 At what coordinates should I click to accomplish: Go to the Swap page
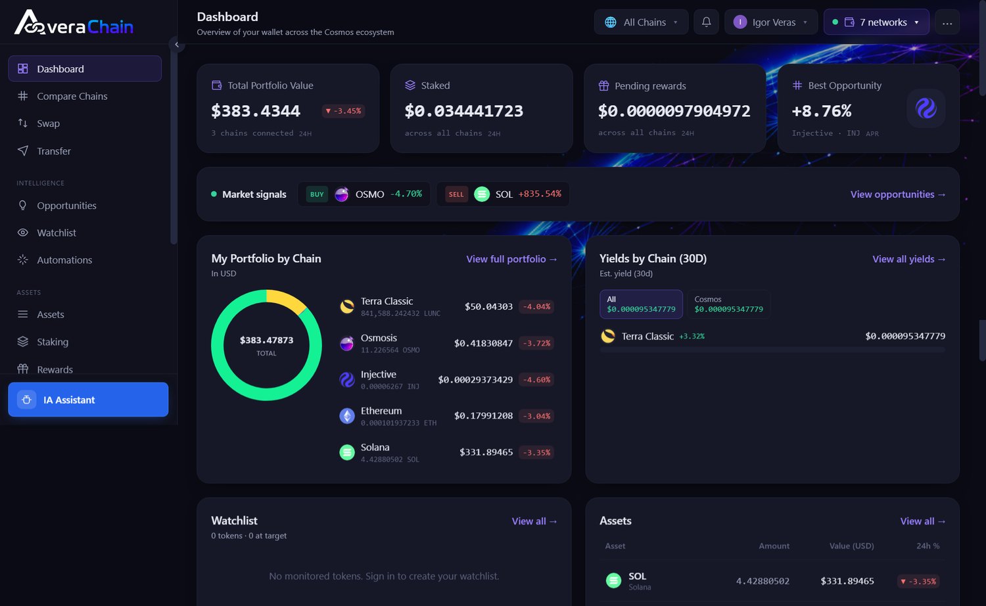click(85, 124)
